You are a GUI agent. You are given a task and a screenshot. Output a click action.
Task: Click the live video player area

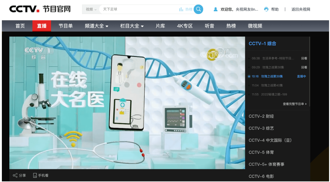click(127, 103)
